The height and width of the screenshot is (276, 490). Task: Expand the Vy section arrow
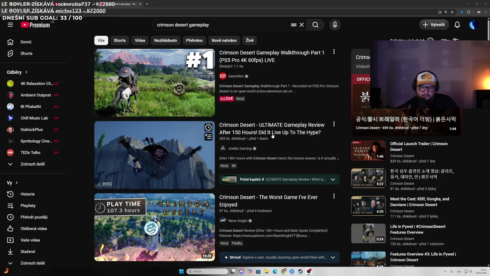(16, 183)
